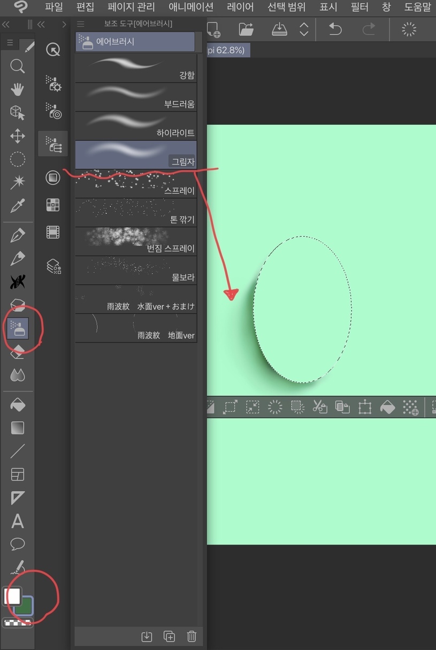Toggle the Airbrush tool in toolbar
This screenshot has width=436, height=650.
18,328
